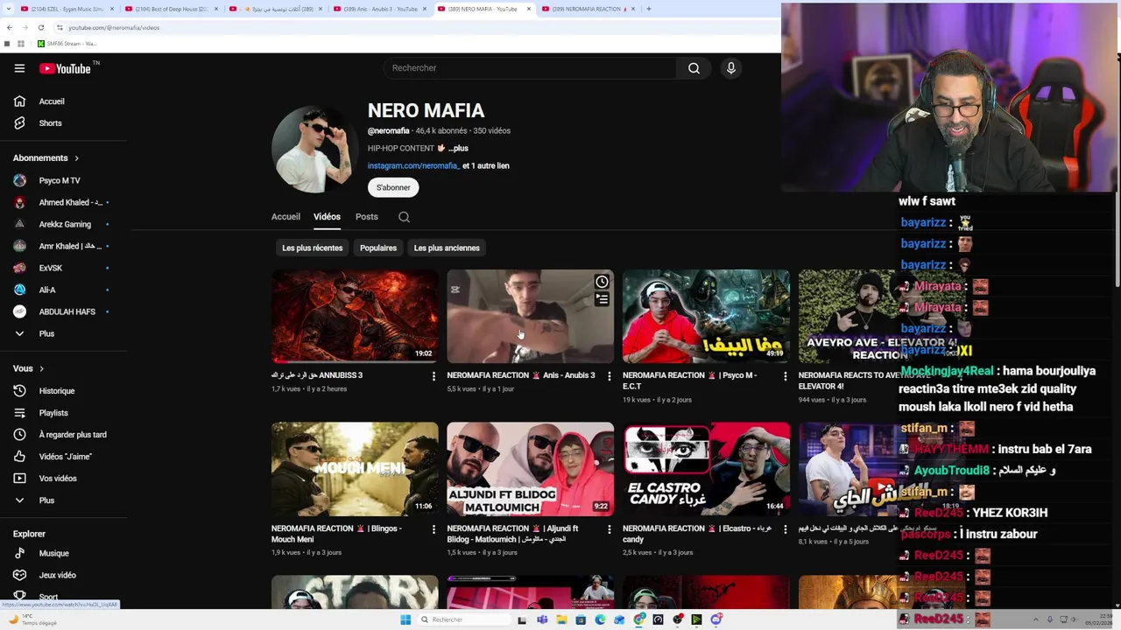Click the YouTube Rechercher search field
Image resolution: width=1121 pixels, height=630 pixels.
pyautogui.click(x=530, y=68)
